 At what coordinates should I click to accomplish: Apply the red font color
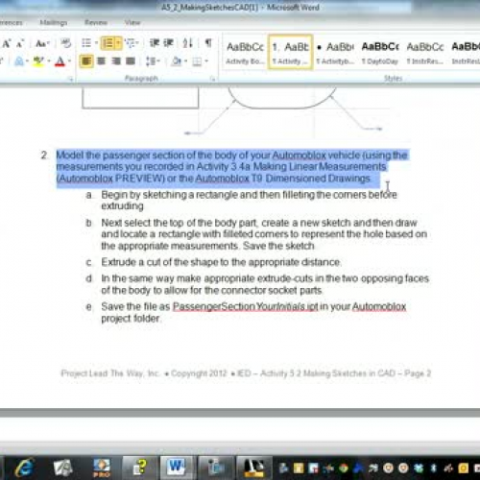60,61
